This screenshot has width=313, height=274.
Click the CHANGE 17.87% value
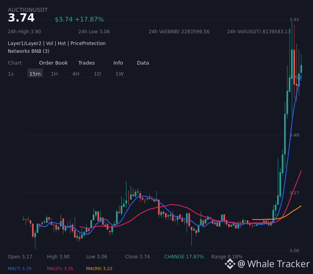tap(184, 257)
